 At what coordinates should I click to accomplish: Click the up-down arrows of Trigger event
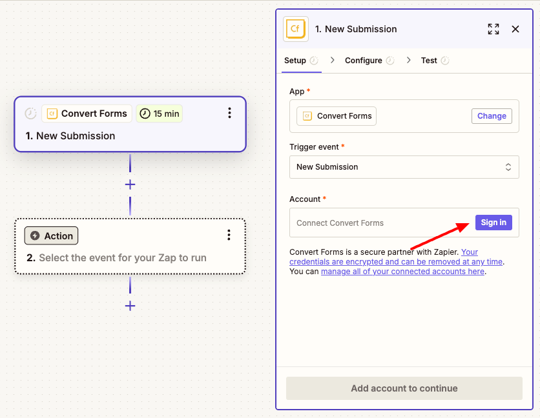click(508, 167)
